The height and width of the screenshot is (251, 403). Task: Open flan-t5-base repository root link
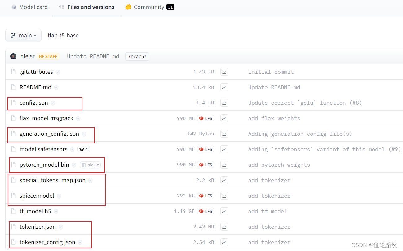tap(63, 36)
